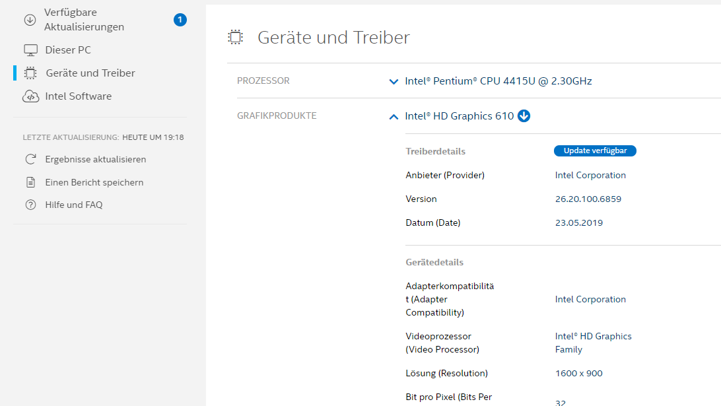This screenshot has width=721, height=406.
Task: Click the blue update count badge
Action: [x=180, y=20]
